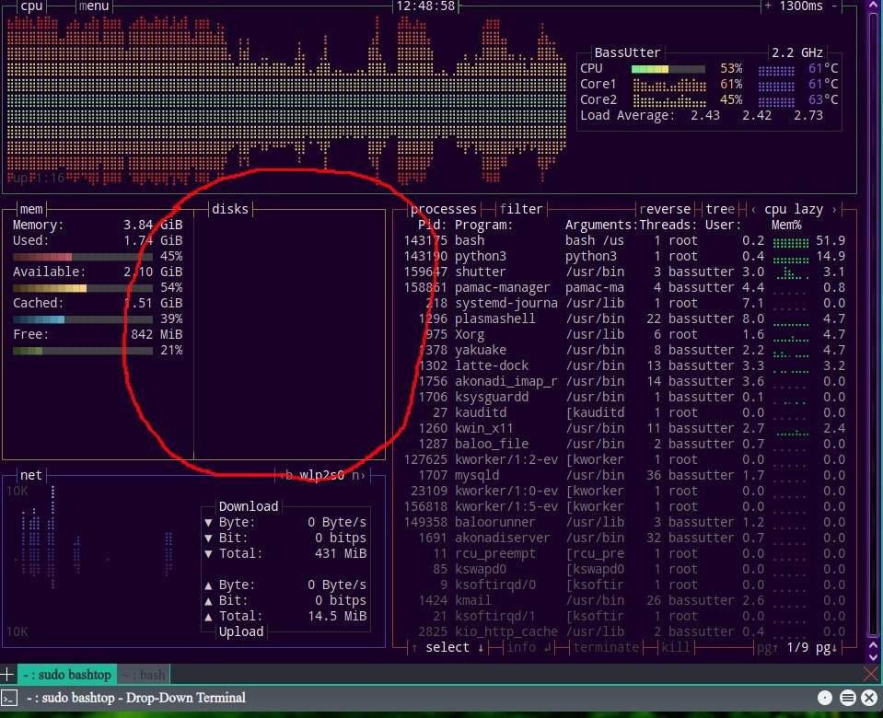Click the Cached memory 39% bar
The height and width of the screenshot is (718, 883).
coord(83,319)
